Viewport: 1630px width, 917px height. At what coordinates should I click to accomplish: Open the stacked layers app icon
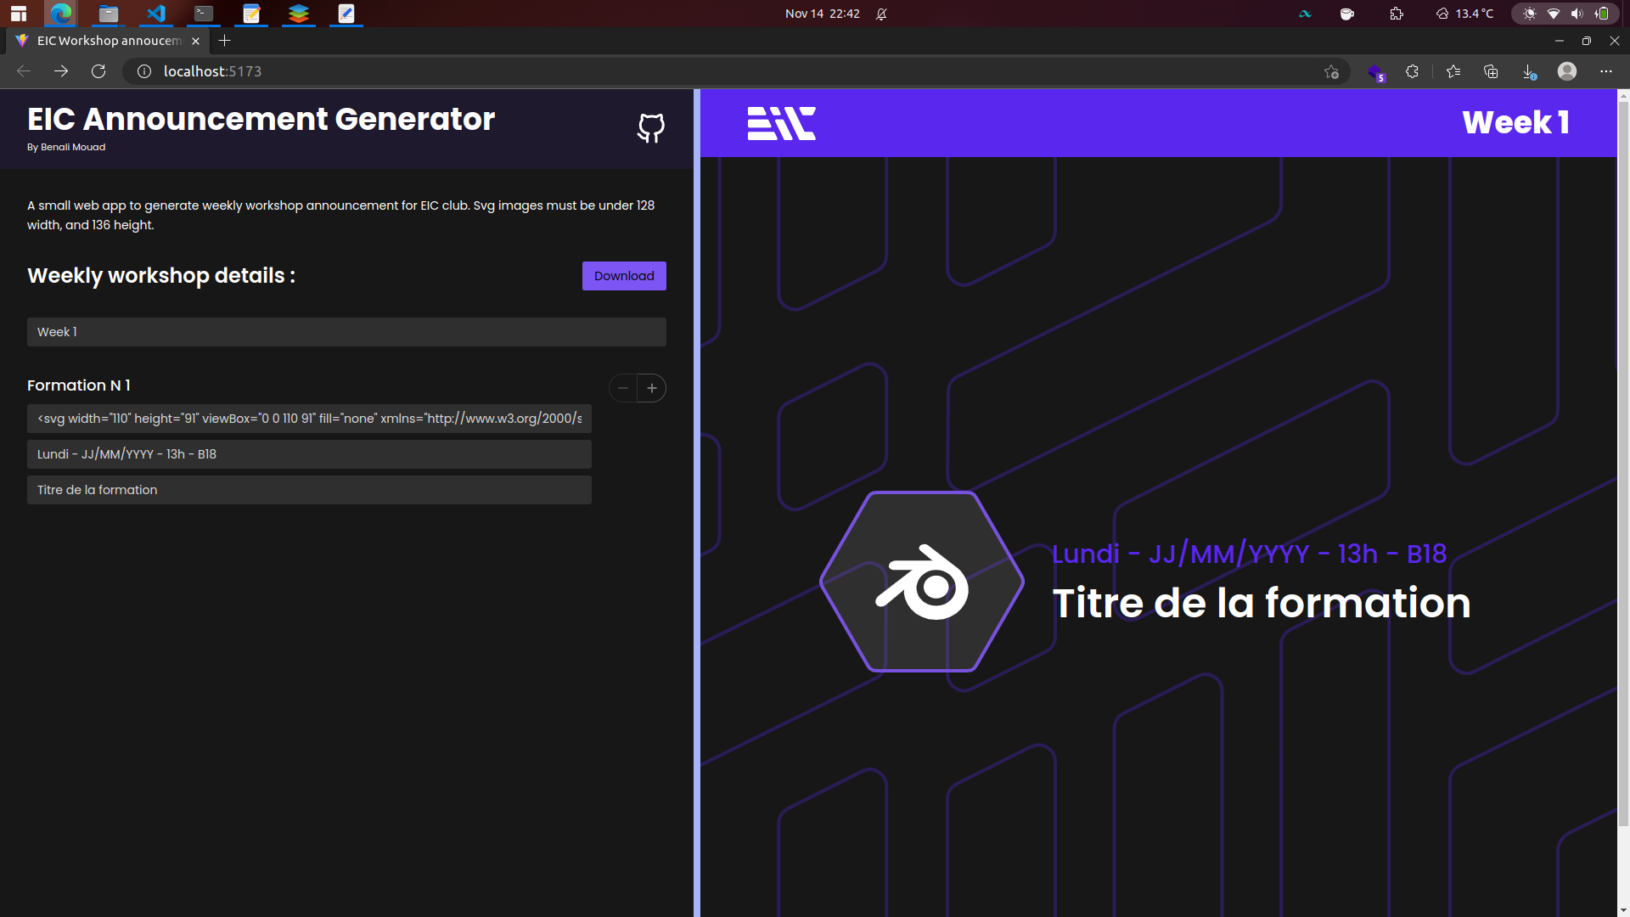(x=299, y=14)
